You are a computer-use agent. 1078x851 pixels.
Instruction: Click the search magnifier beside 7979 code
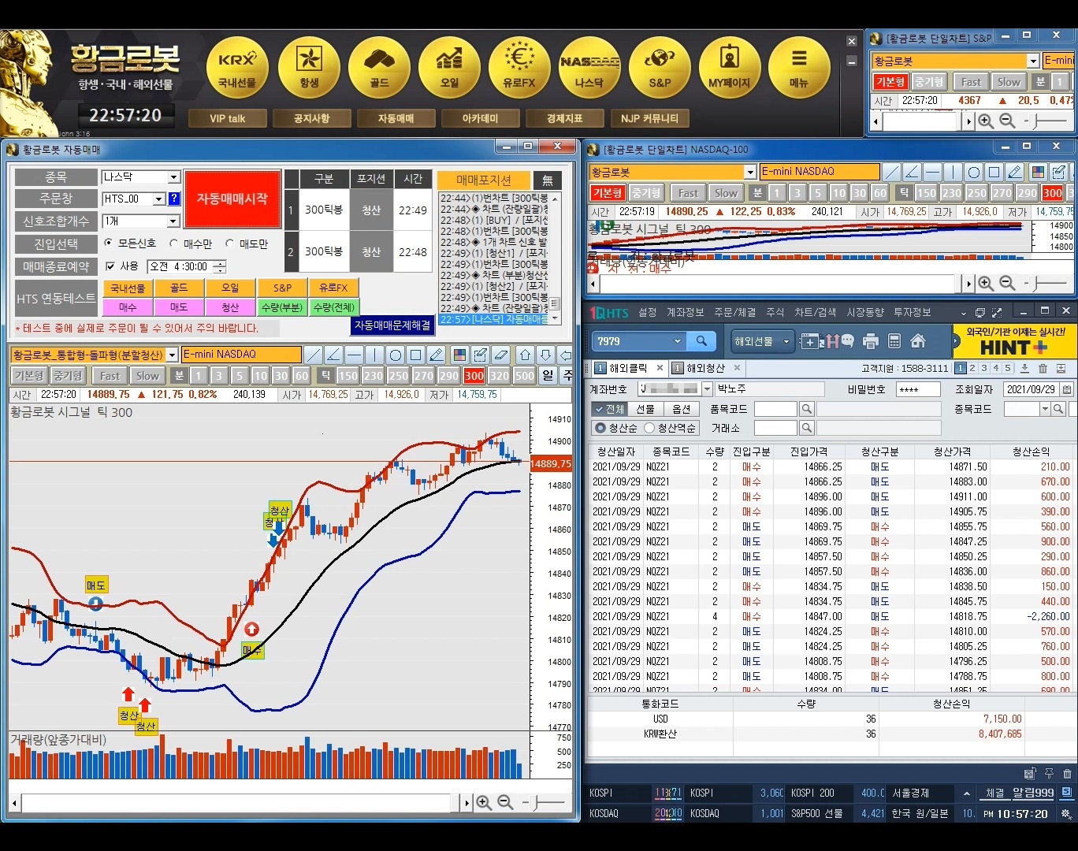click(x=701, y=341)
